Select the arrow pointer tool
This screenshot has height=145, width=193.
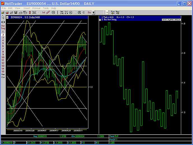[x=3, y=17]
